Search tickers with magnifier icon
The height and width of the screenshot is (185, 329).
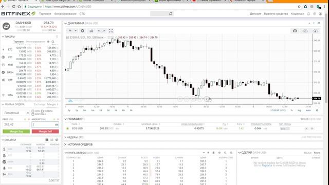(53, 42)
